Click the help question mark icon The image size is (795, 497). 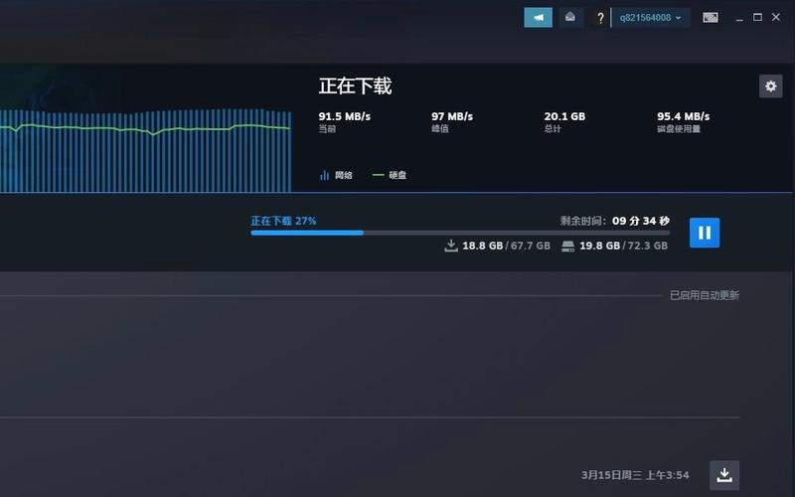click(600, 18)
